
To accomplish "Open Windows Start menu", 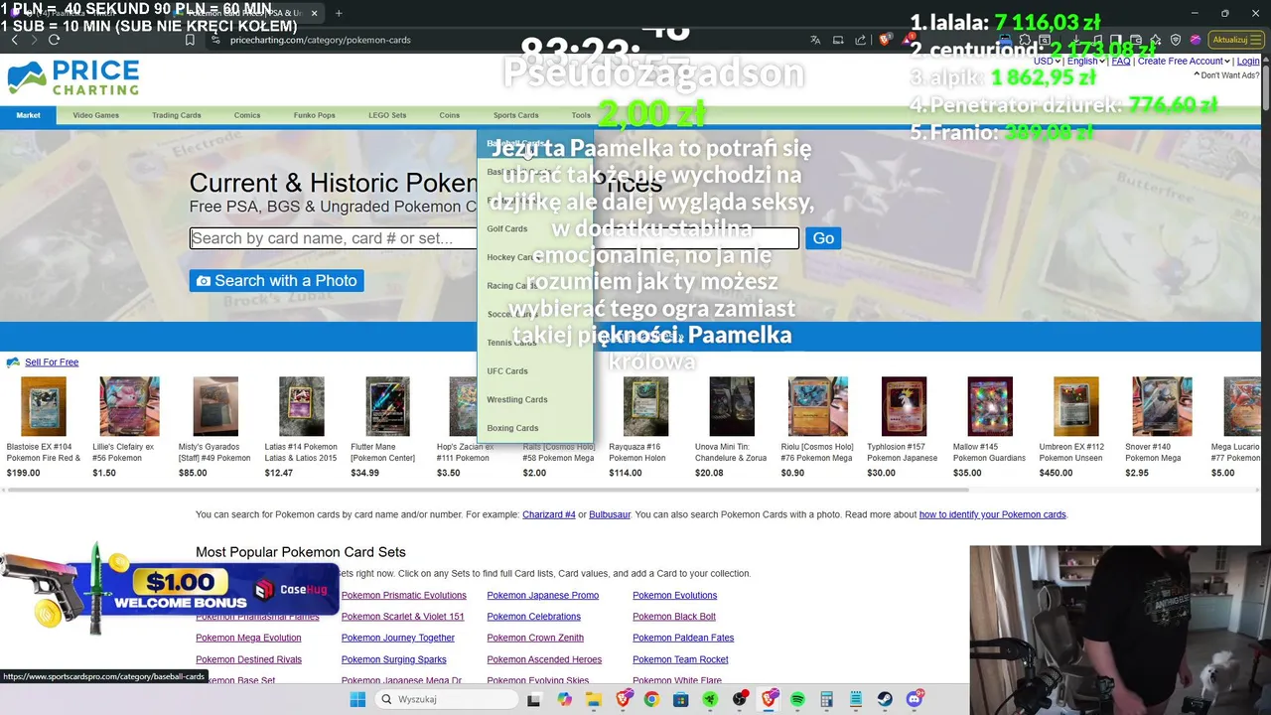I will coord(357,699).
